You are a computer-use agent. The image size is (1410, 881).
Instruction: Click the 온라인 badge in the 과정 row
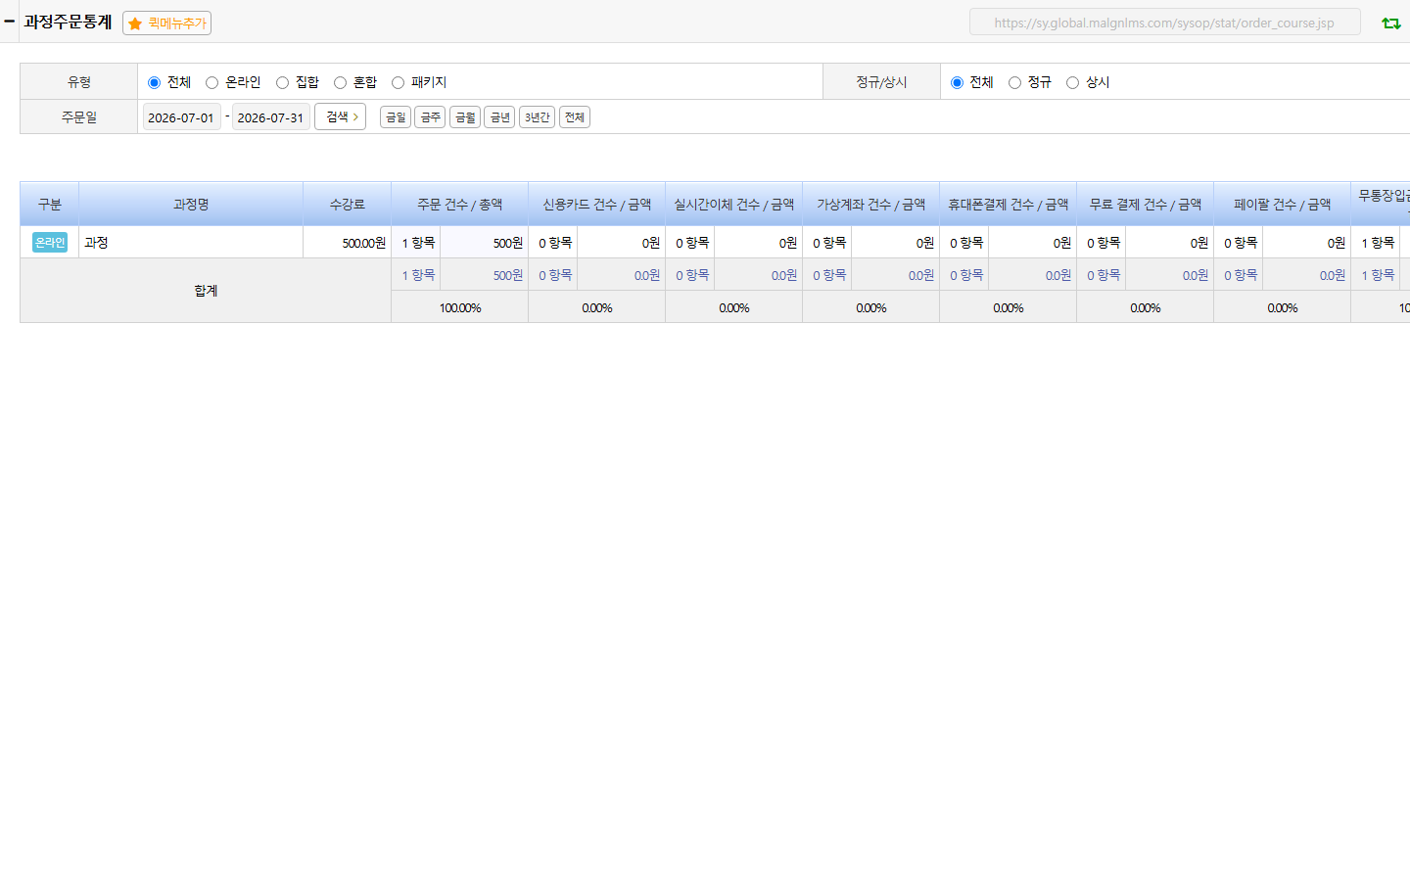[x=50, y=242]
